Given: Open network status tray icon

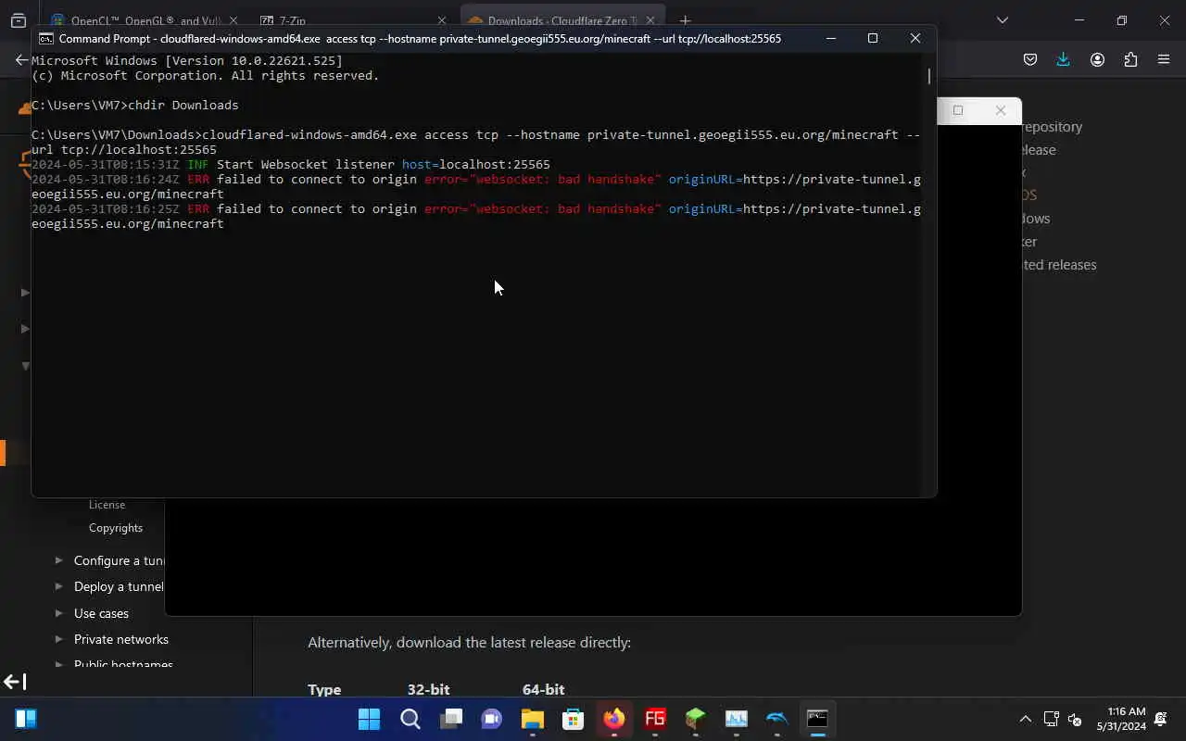Looking at the screenshot, I should pyautogui.click(x=1051, y=719).
